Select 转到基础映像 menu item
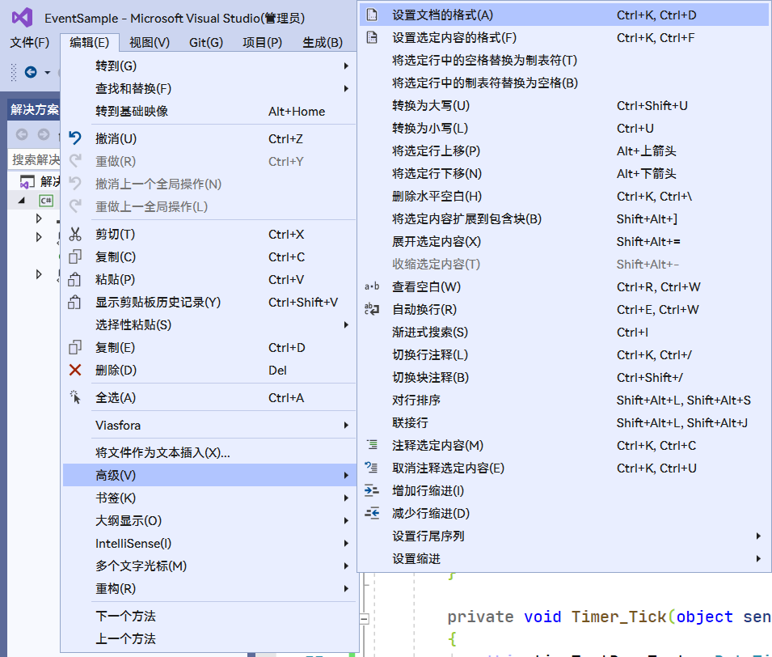772x657 pixels. point(209,111)
